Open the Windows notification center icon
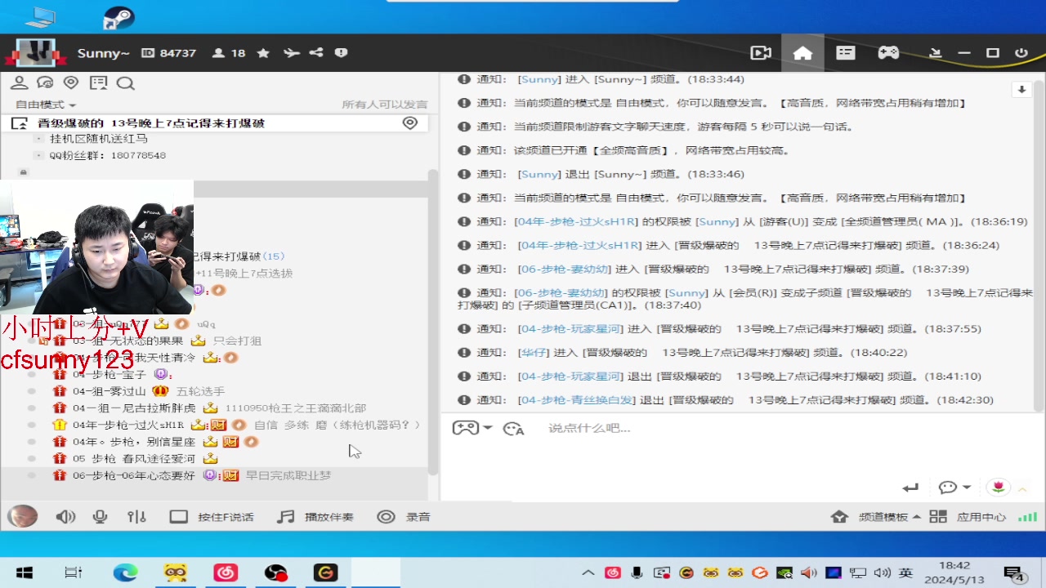This screenshot has width=1046, height=588. 1014,573
